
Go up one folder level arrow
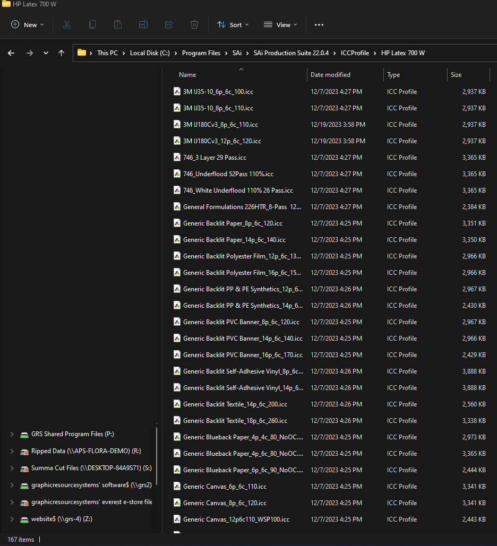coord(62,53)
